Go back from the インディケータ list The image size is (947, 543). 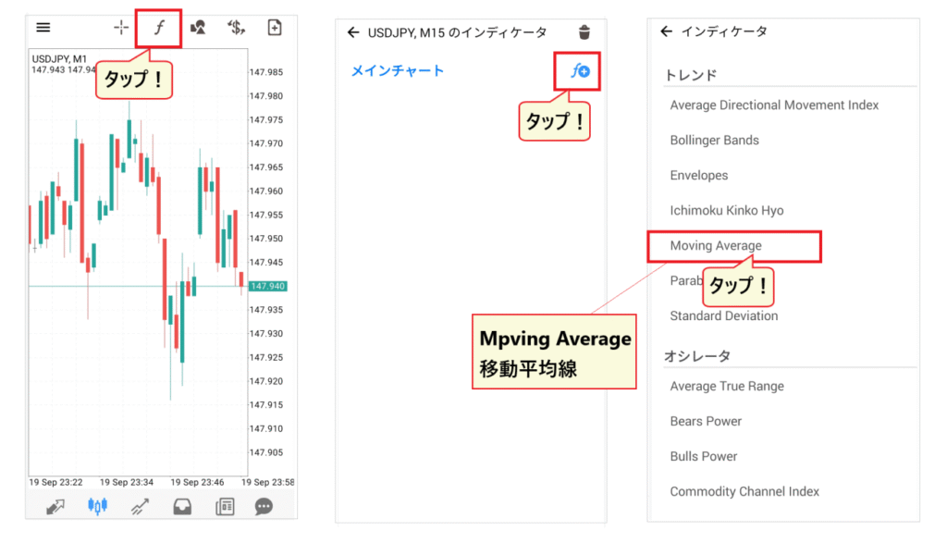(666, 31)
